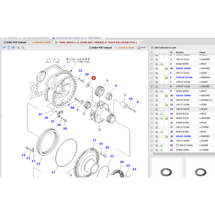Click the right washer photo thumbnail
The width and height of the screenshot is (215, 215).
tap(200, 172)
